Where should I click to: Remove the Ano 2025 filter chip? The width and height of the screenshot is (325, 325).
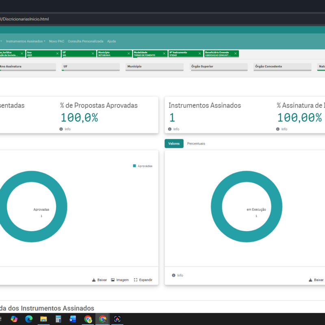coord(57,54)
